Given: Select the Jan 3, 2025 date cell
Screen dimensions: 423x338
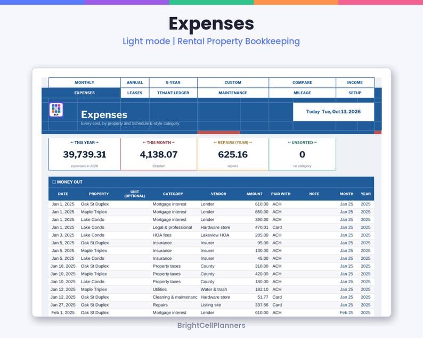Looking at the screenshot, I should point(63,235).
